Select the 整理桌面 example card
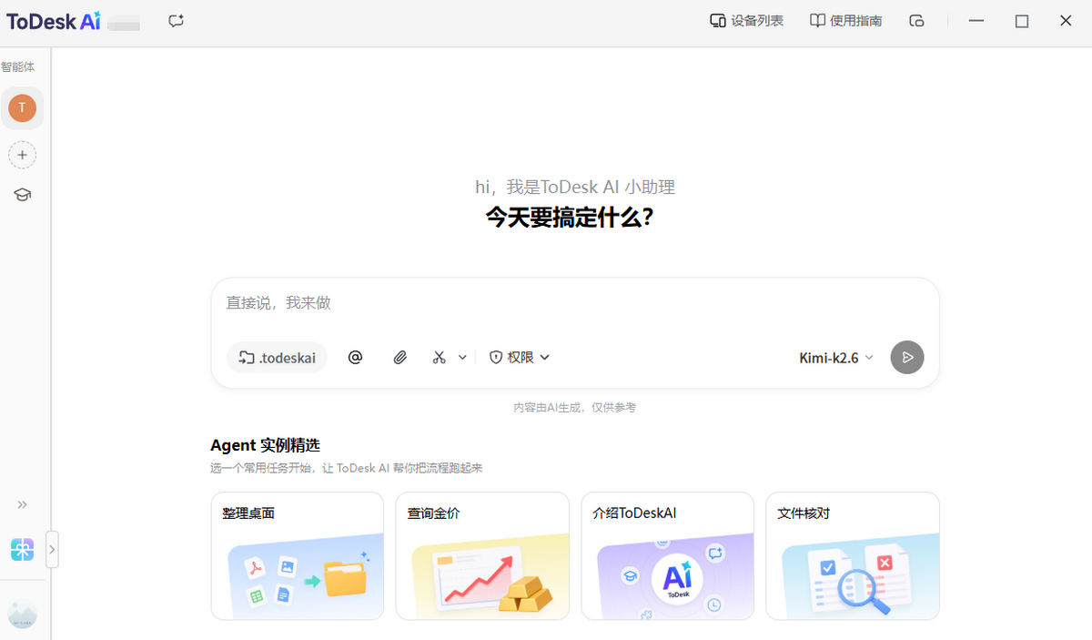The image size is (1092, 640). tap(298, 556)
